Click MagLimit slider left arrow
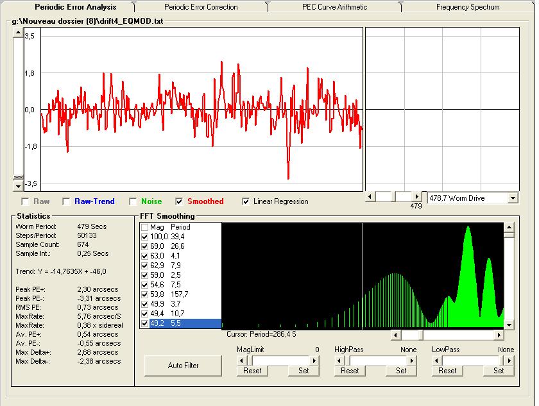 point(242,360)
